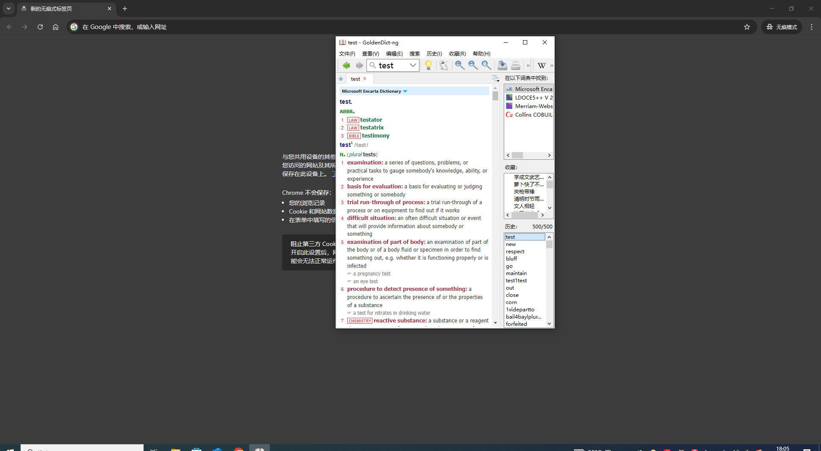
Task: Select Merriam-Webster in found dictionaries list
Action: point(529,106)
